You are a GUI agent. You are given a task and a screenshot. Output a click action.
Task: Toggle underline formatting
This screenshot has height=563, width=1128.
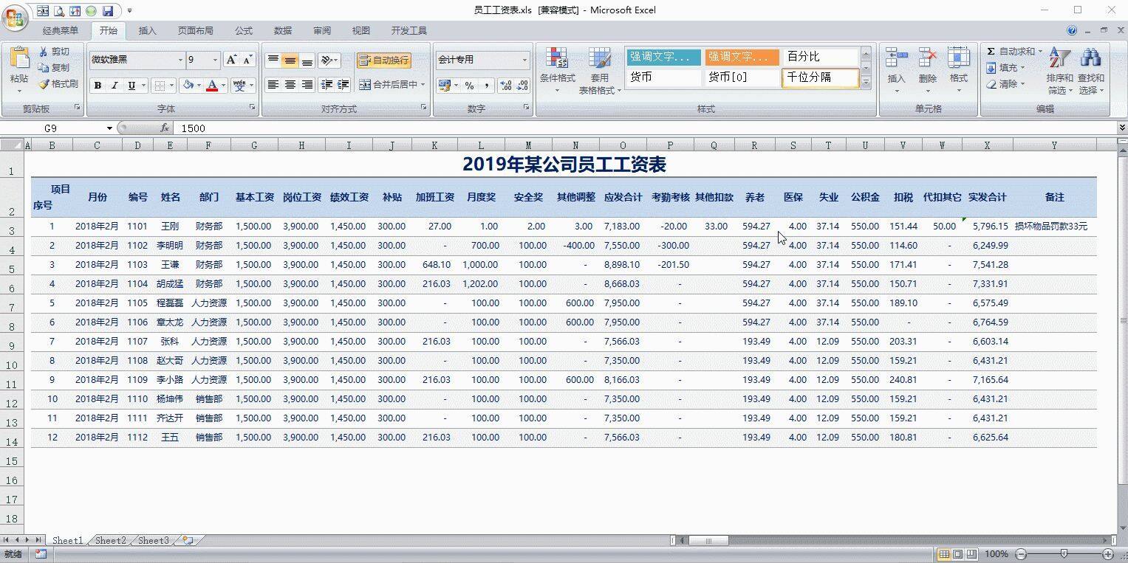pos(131,86)
